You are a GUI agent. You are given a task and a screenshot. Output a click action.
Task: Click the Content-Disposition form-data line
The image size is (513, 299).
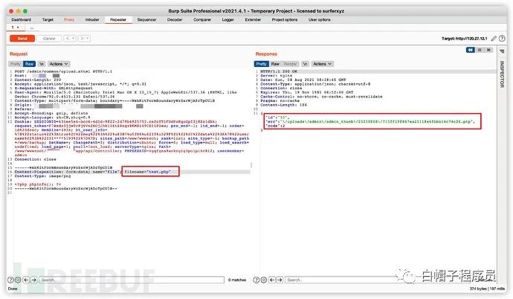[x=93, y=172]
